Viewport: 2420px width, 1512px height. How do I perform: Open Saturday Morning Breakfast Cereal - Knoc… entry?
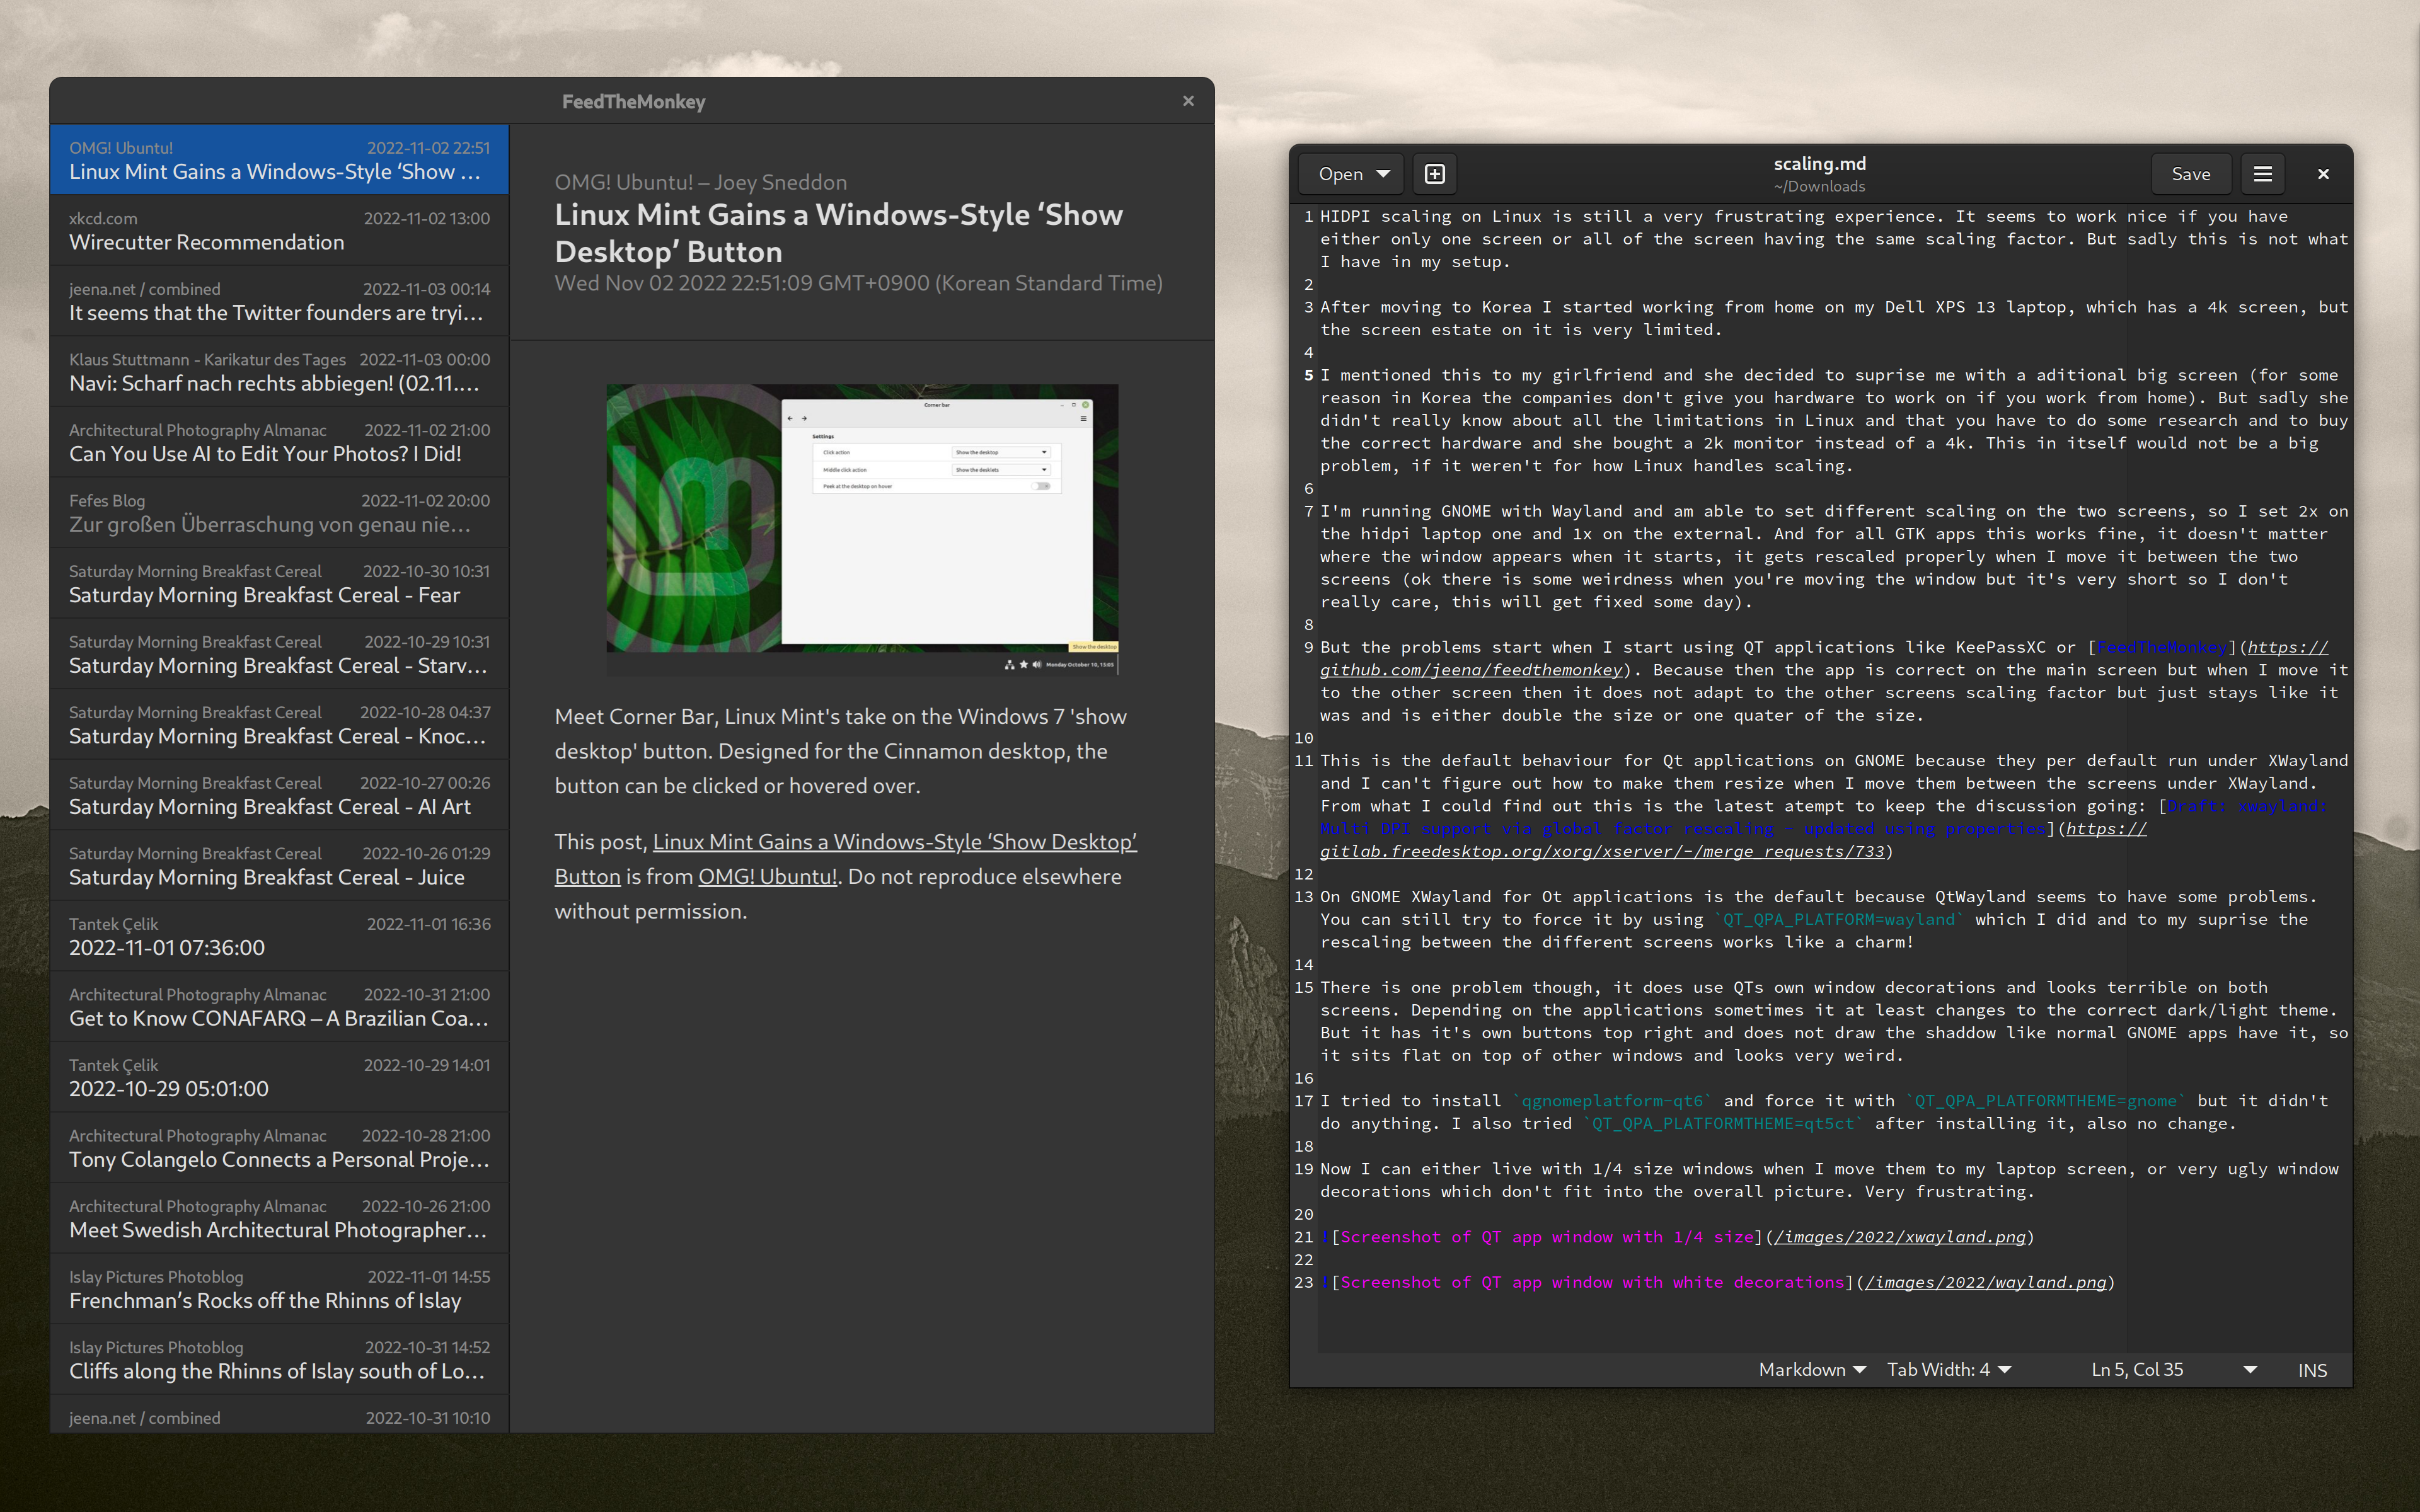point(279,724)
